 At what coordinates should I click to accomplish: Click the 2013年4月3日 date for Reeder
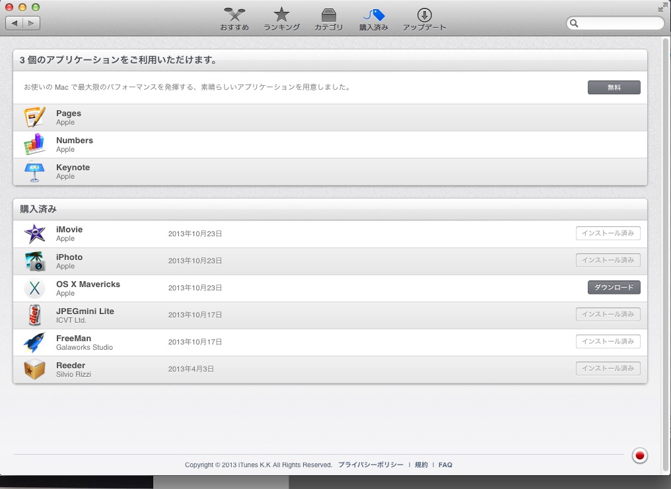(191, 369)
